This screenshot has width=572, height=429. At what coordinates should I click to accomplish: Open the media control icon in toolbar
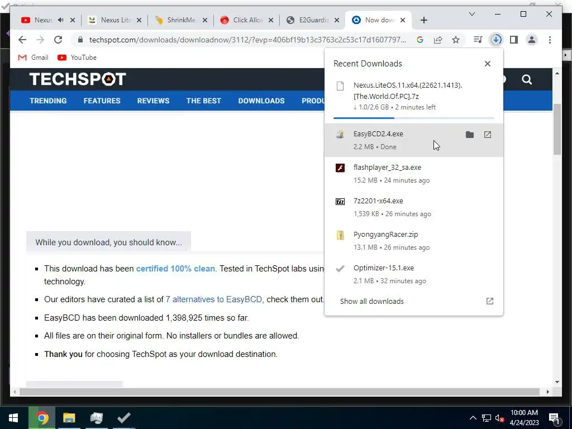coord(478,40)
